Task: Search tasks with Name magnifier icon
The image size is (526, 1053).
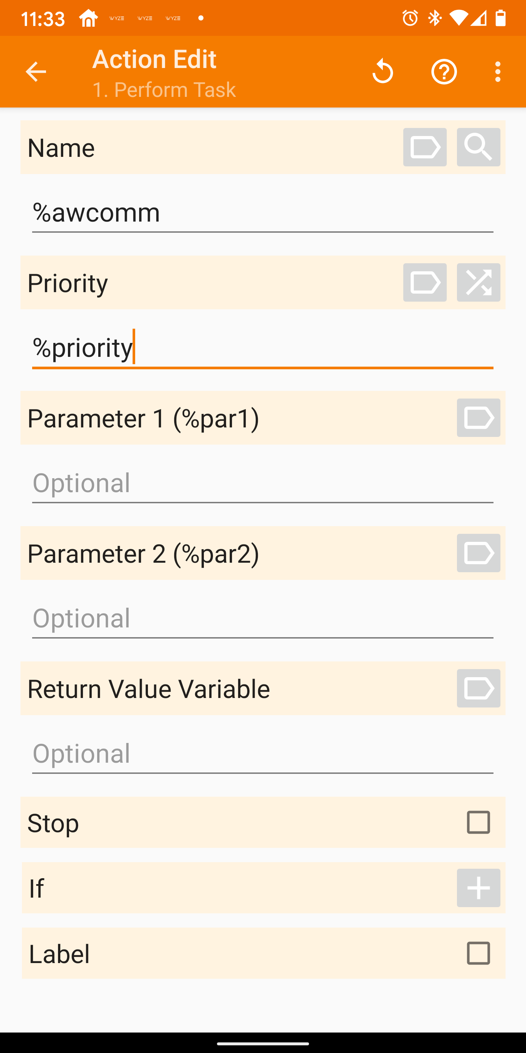Action: click(x=478, y=147)
